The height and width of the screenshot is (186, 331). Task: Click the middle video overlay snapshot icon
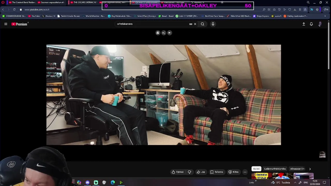point(164,33)
